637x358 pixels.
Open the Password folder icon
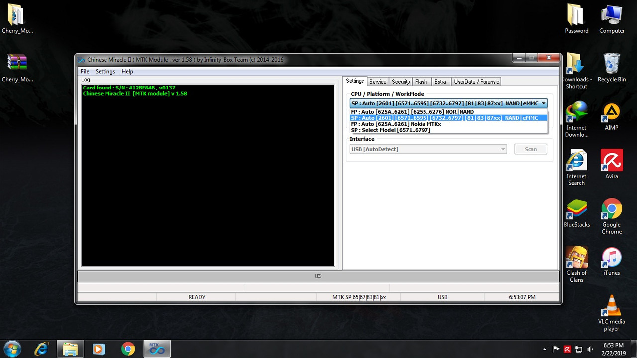pyautogui.click(x=576, y=19)
